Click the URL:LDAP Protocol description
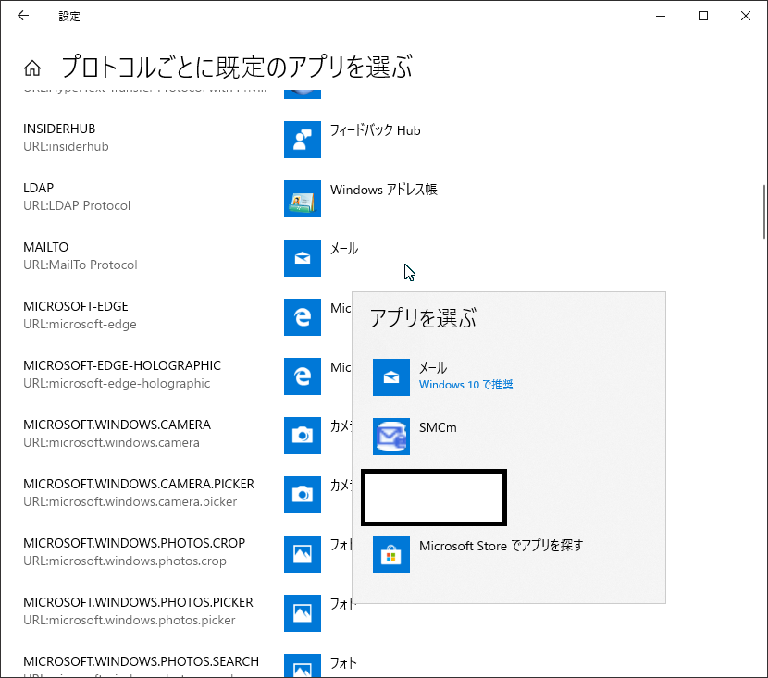This screenshot has height=678, width=768. coord(77,205)
